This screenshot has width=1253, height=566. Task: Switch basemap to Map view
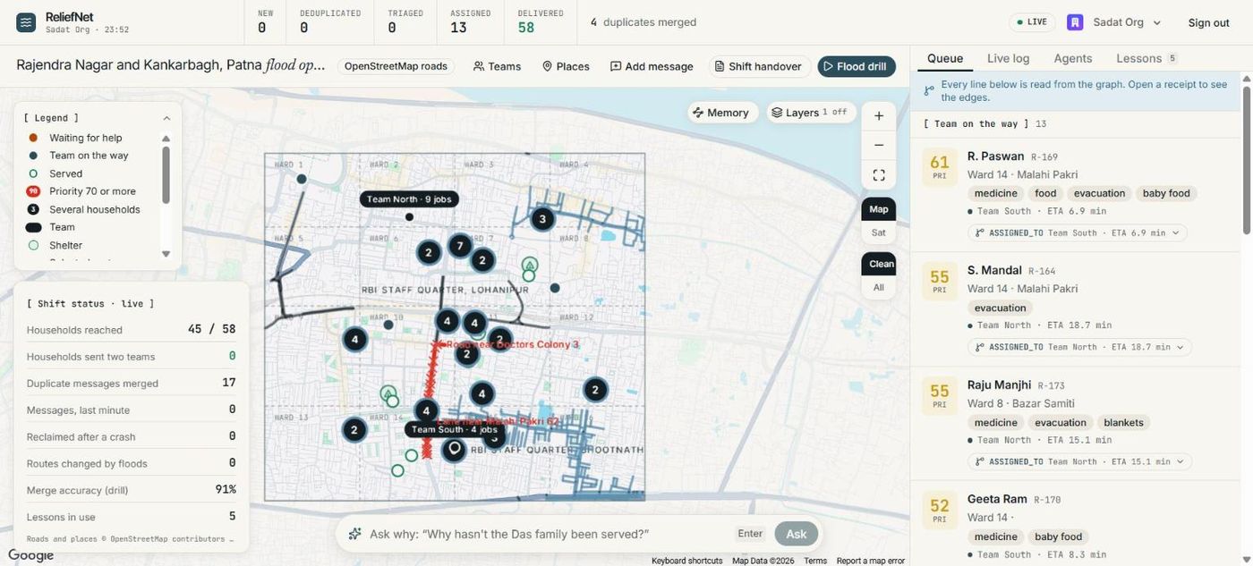pyautogui.click(x=879, y=209)
